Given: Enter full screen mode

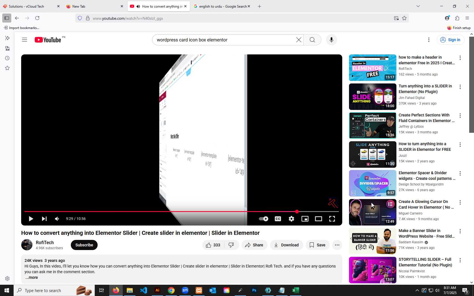Looking at the screenshot, I should pyautogui.click(x=332, y=219).
